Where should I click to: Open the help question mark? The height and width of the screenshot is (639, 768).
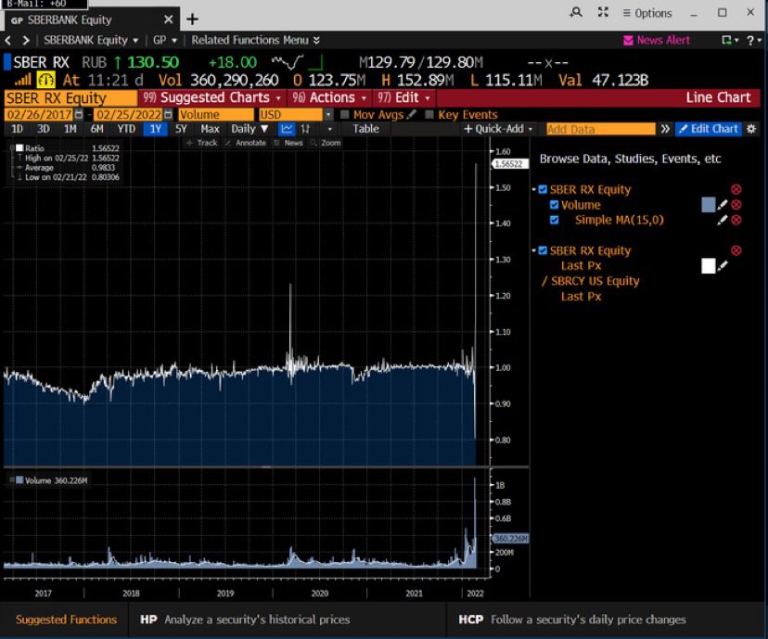(x=750, y=41)
